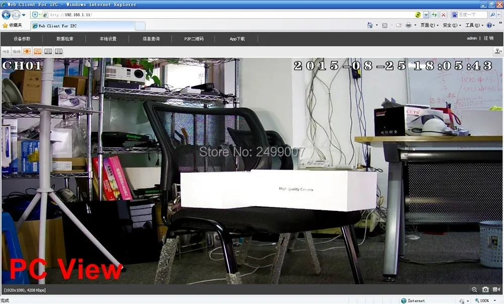Image resolution: width=504 pixels, height=304 pixels.
Task: Select the Web Client For IPC tab
Action: (83, 26)
